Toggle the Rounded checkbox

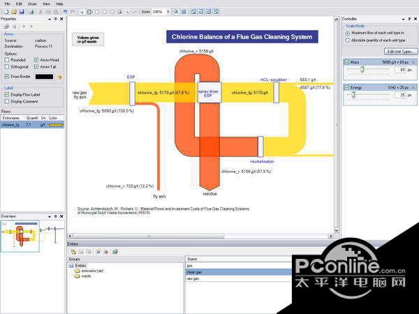point(7,60)
